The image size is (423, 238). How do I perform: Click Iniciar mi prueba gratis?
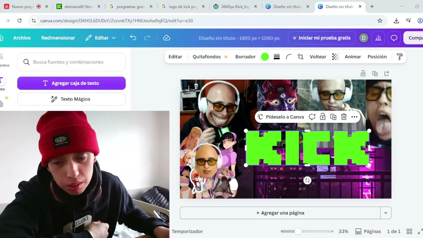[x=322, y=38]
